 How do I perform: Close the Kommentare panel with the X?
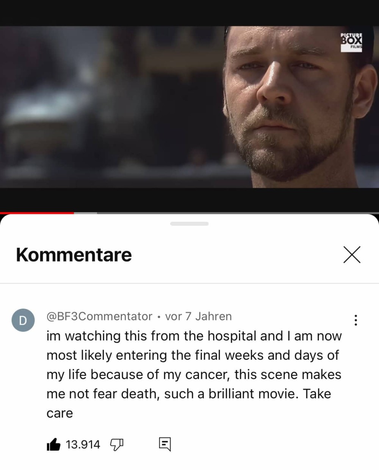352,254
